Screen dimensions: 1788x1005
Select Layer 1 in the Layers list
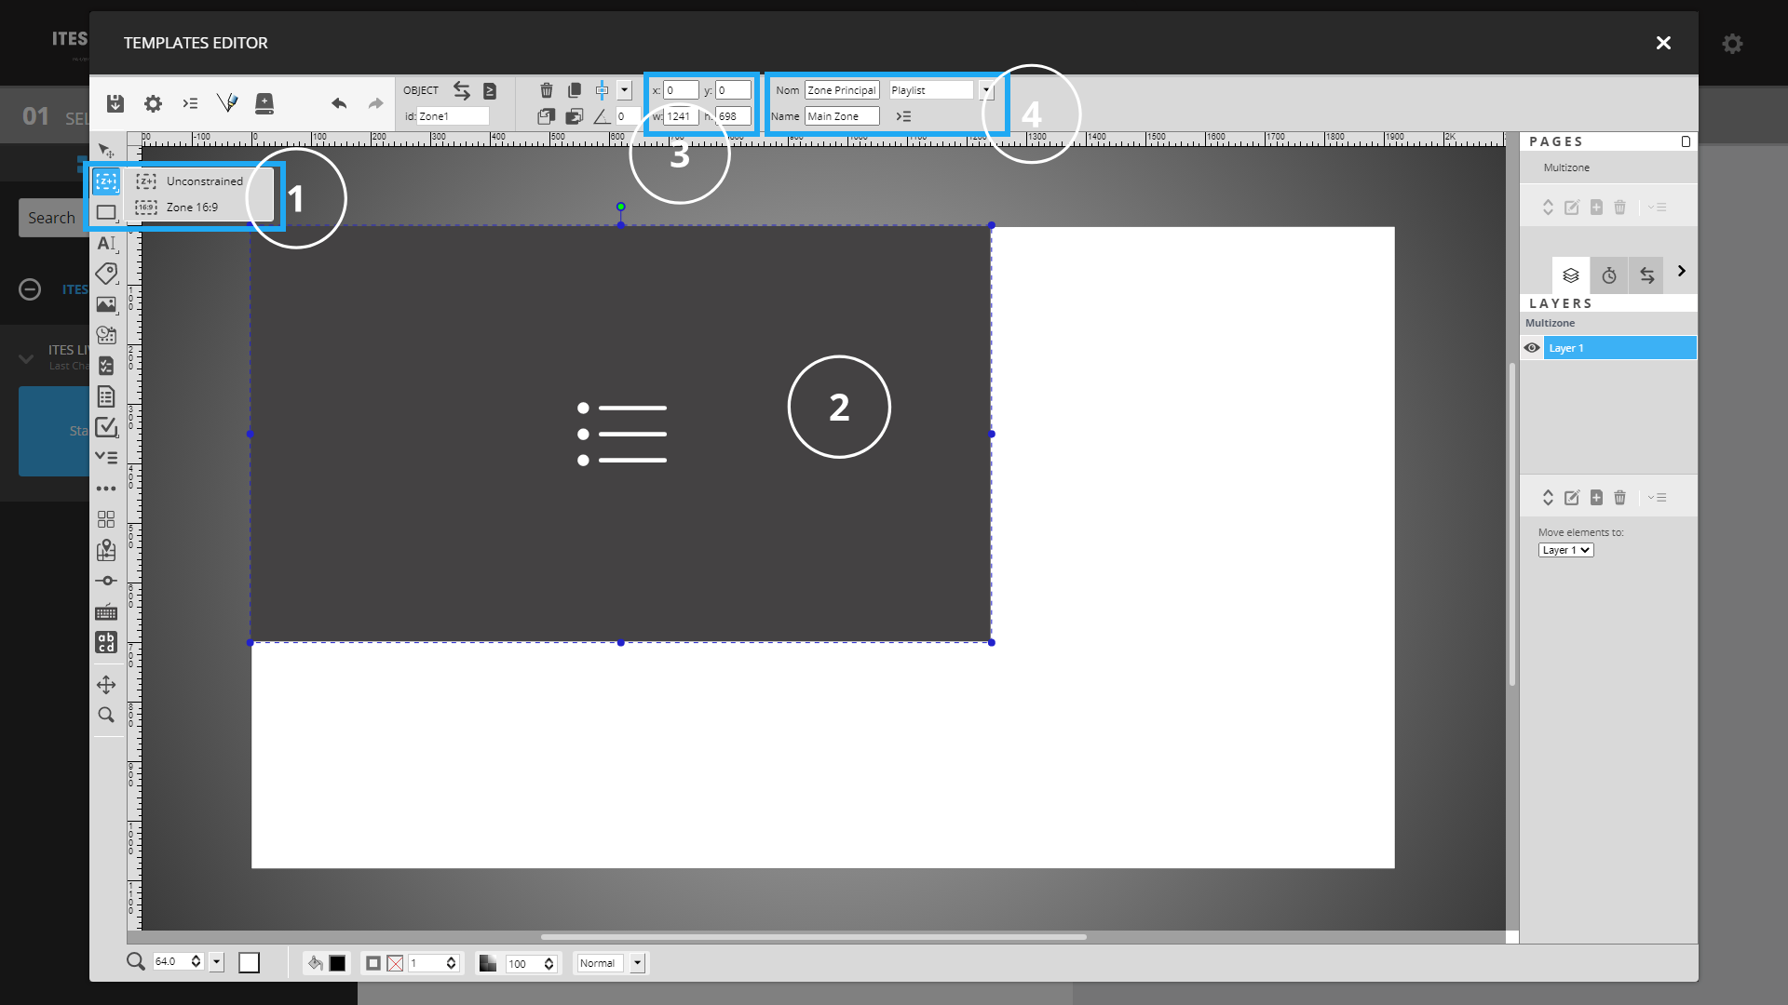(1619, 348)
